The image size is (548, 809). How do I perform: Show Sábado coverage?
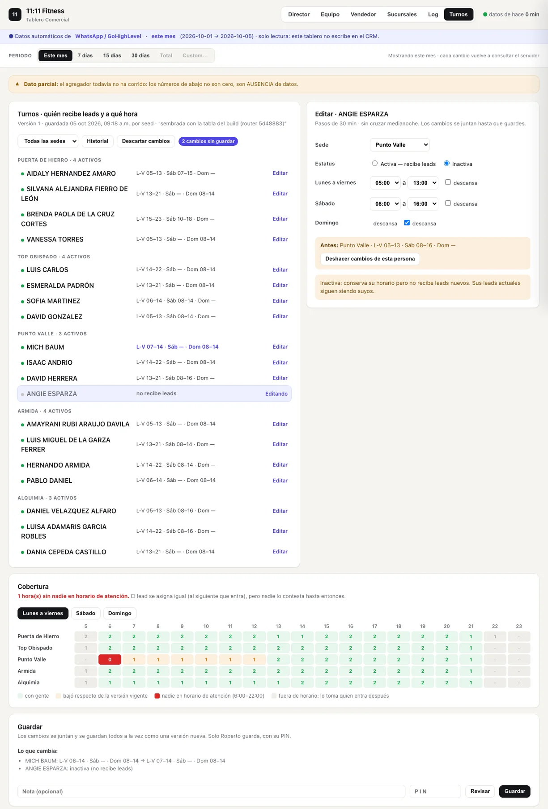click(x=85, y=613)
